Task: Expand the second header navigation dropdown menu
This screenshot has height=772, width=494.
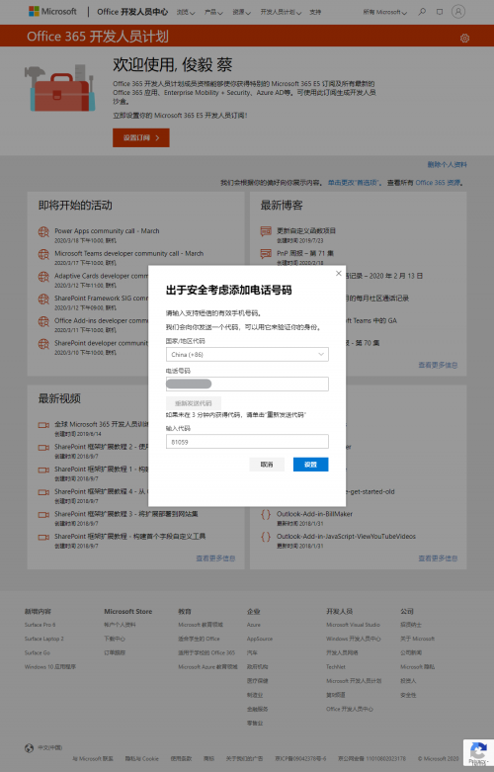Action: [x=213, y=12]
